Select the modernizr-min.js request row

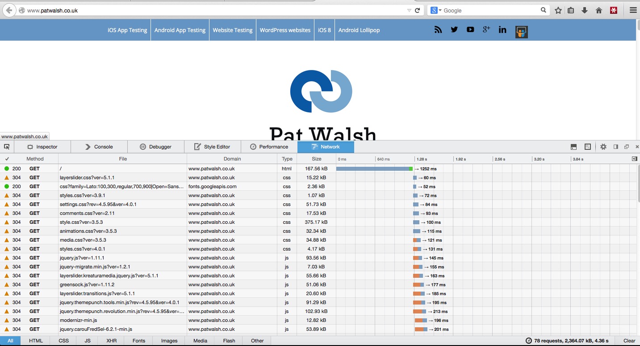coord(318,320)
